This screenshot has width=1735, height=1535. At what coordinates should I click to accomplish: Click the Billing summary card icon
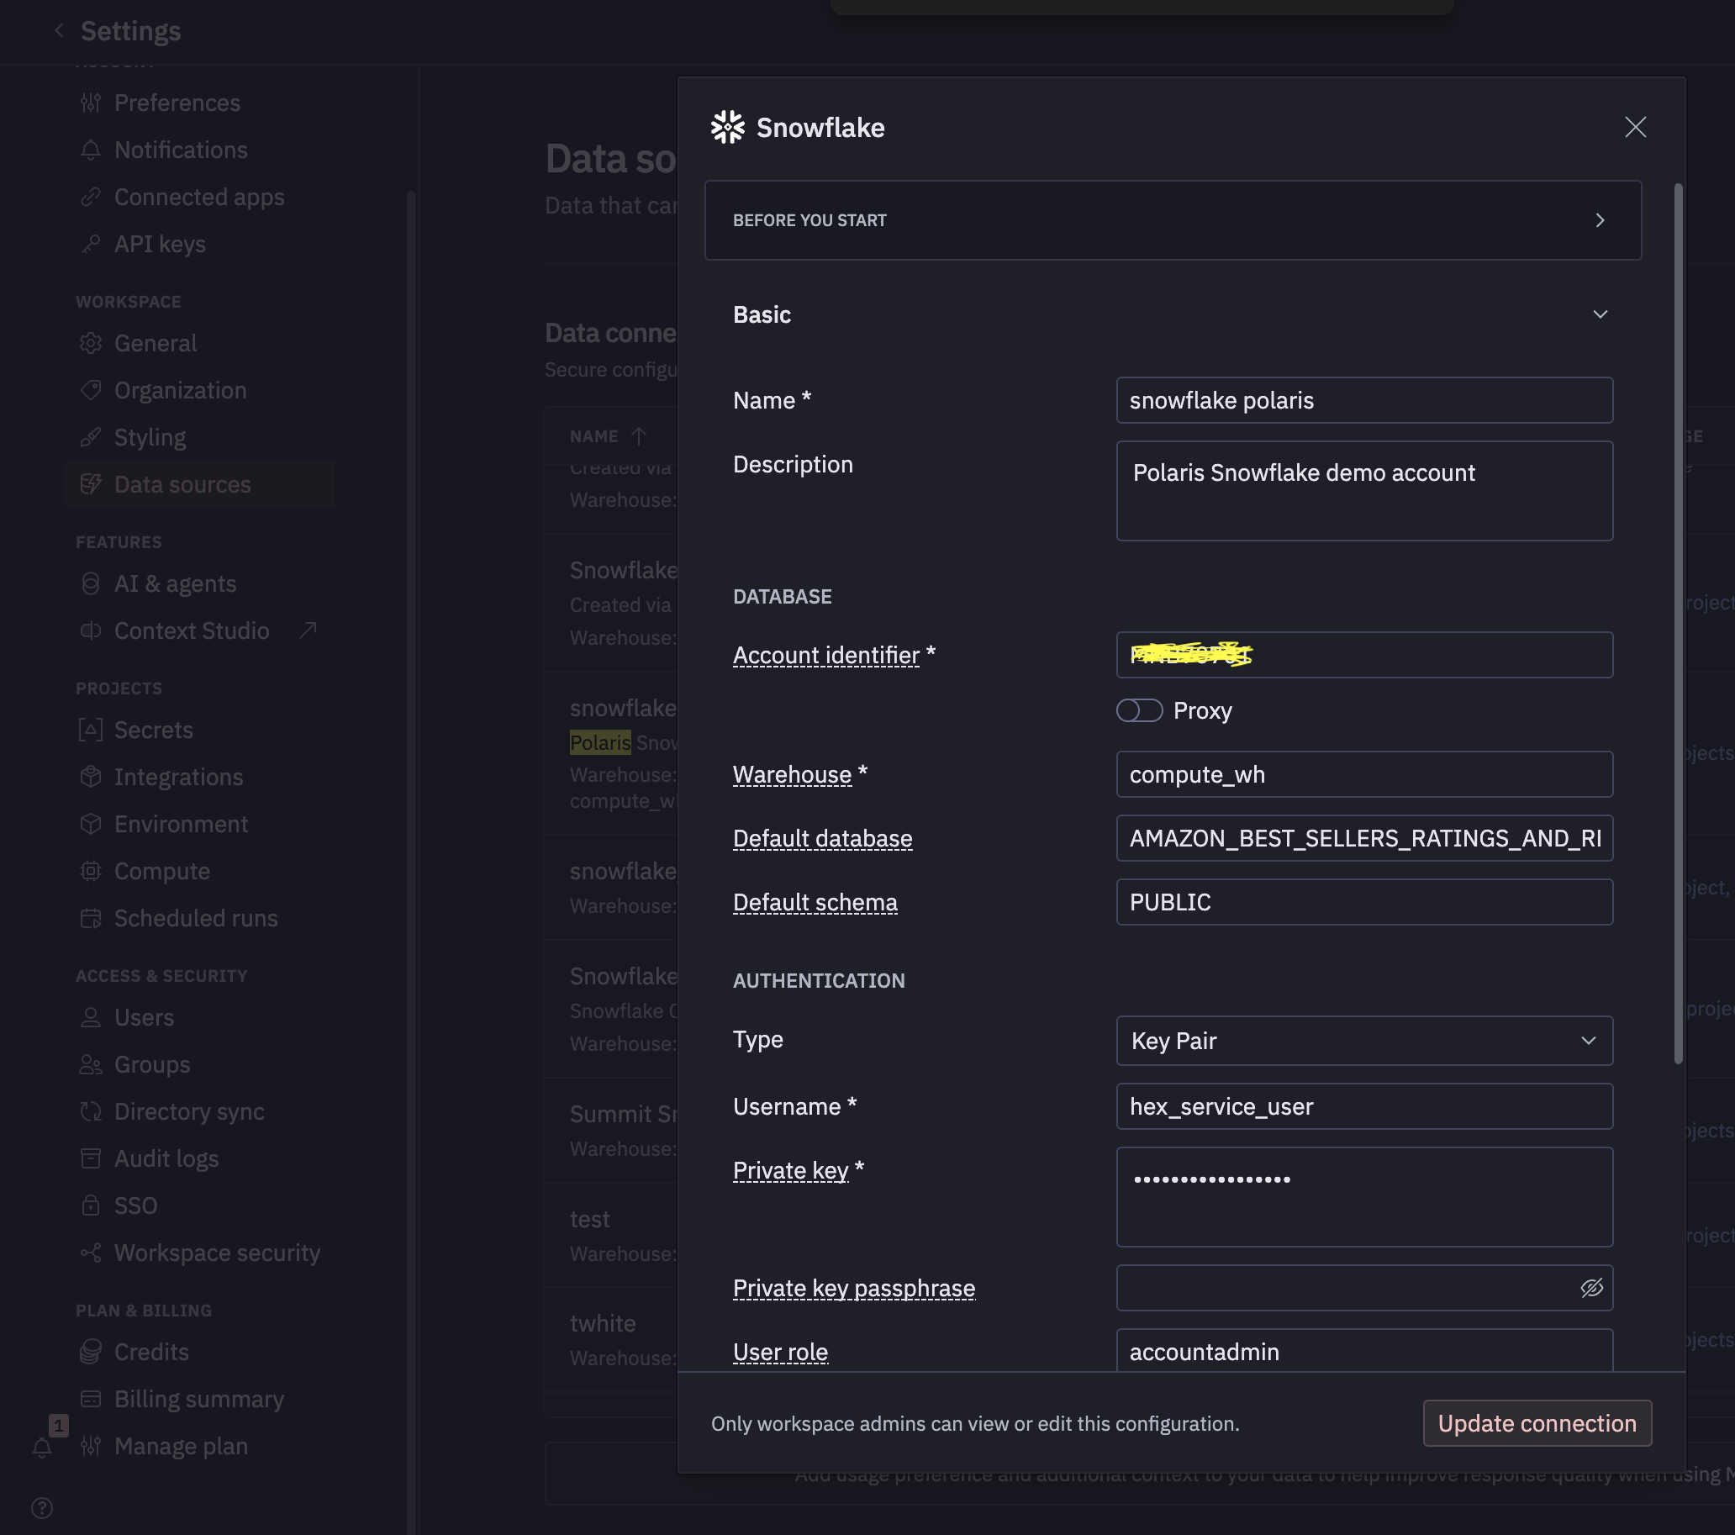tap(91, 1399)
